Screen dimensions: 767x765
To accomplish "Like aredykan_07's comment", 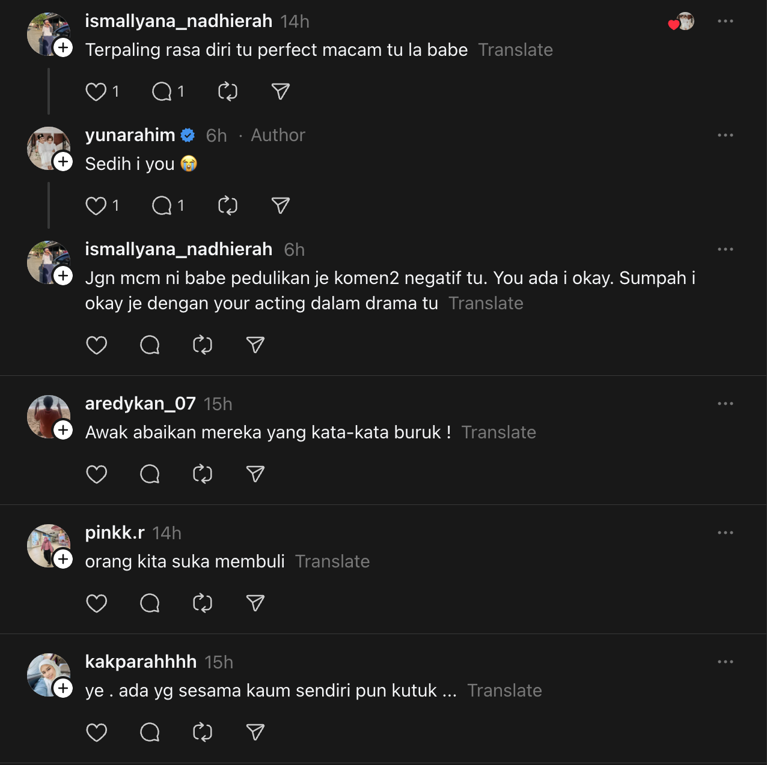I will pyautogui.click(x=96, y=474).
